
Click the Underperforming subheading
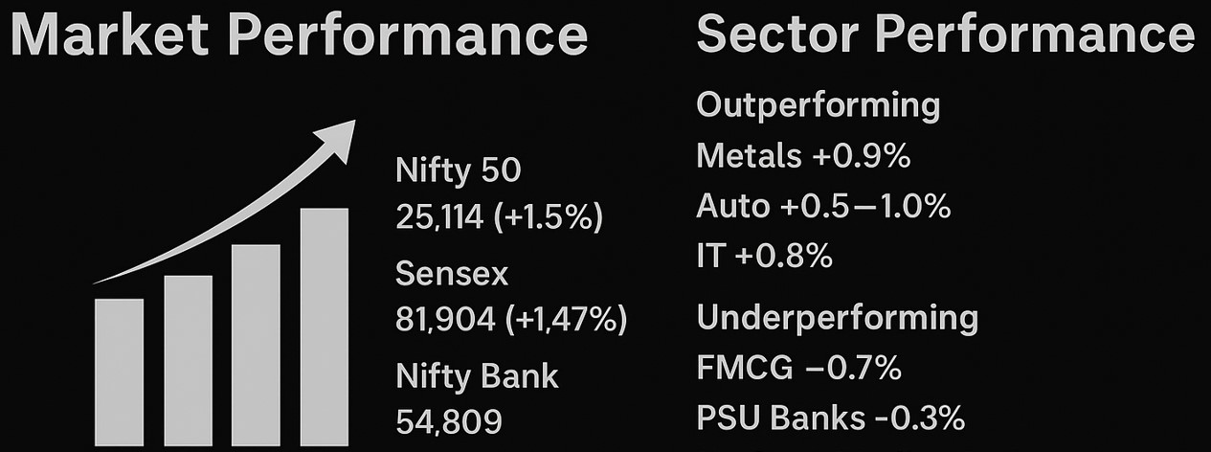pos(837,317)
